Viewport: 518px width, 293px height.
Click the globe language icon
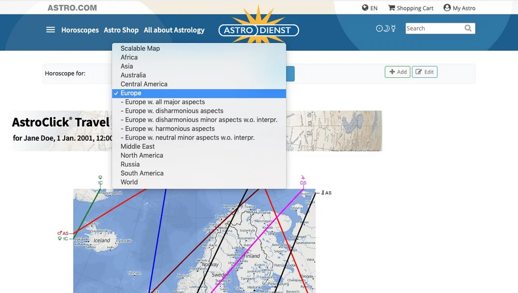pos(365,8)
